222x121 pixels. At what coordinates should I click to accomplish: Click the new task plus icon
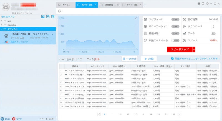[x=48, y=17]
